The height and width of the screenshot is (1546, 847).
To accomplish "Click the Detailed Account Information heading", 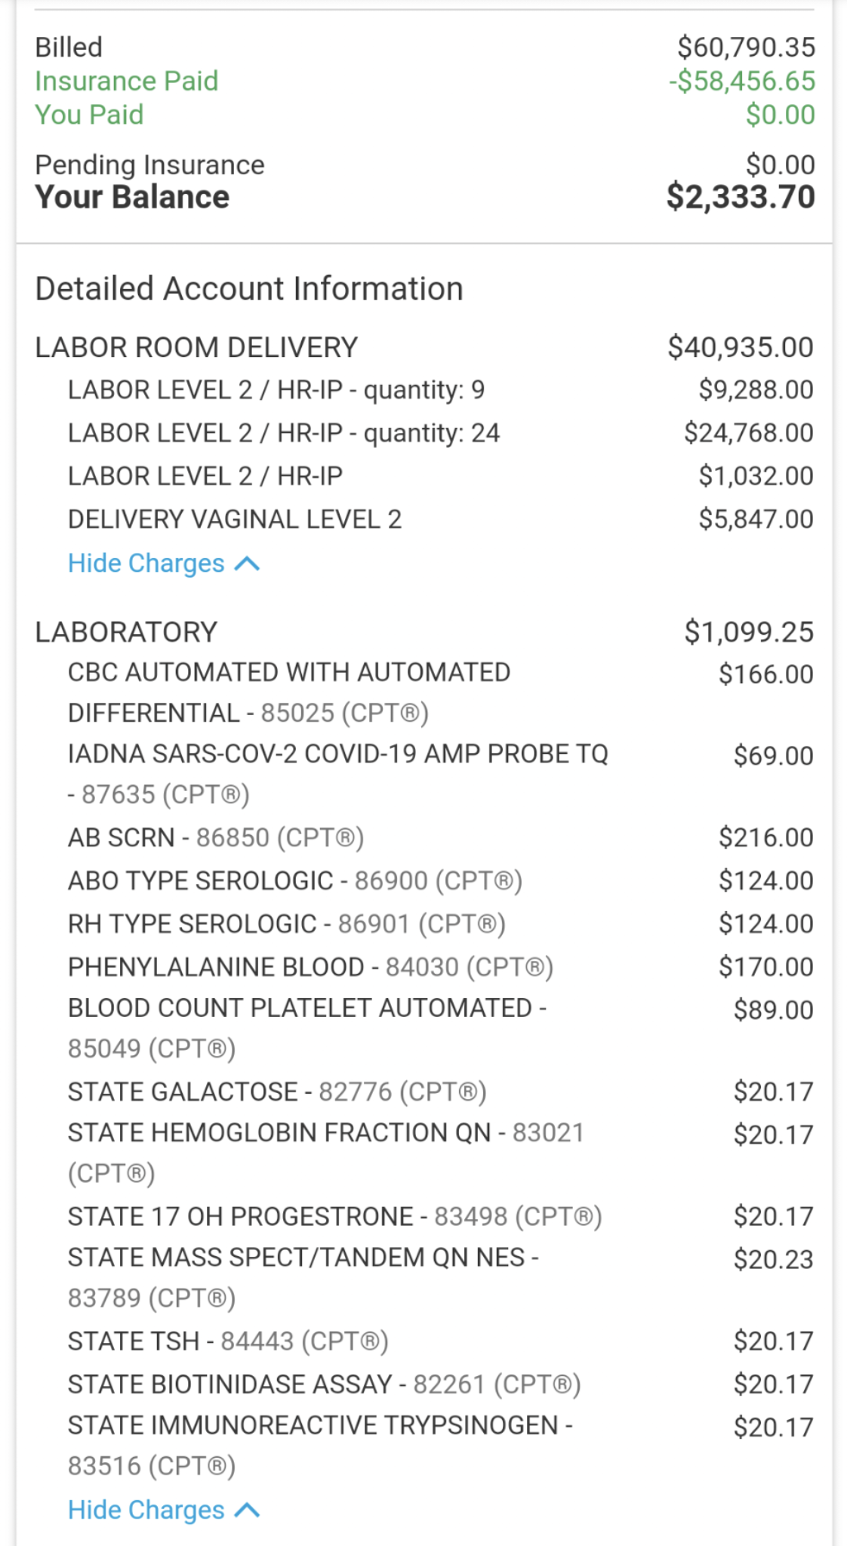I will [249, 288].
